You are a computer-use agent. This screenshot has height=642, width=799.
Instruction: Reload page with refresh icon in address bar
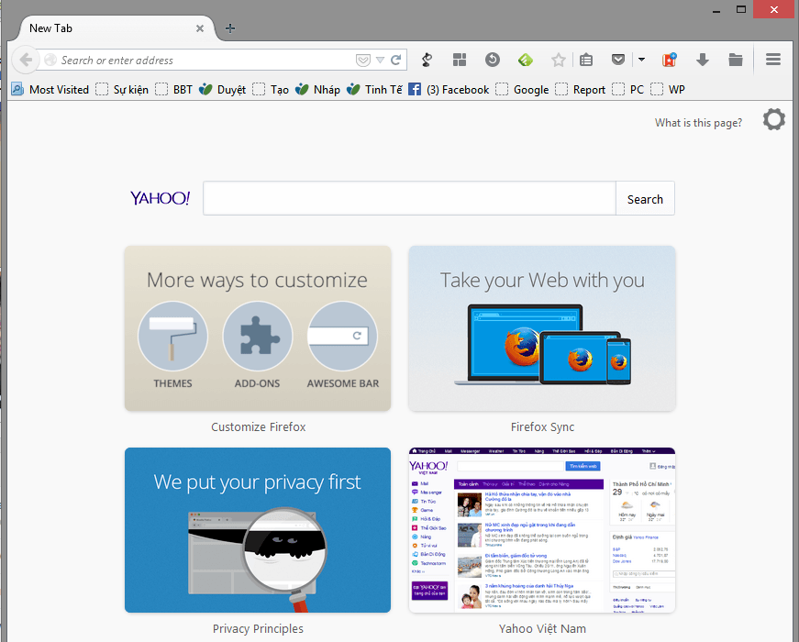tap(396, 61)
